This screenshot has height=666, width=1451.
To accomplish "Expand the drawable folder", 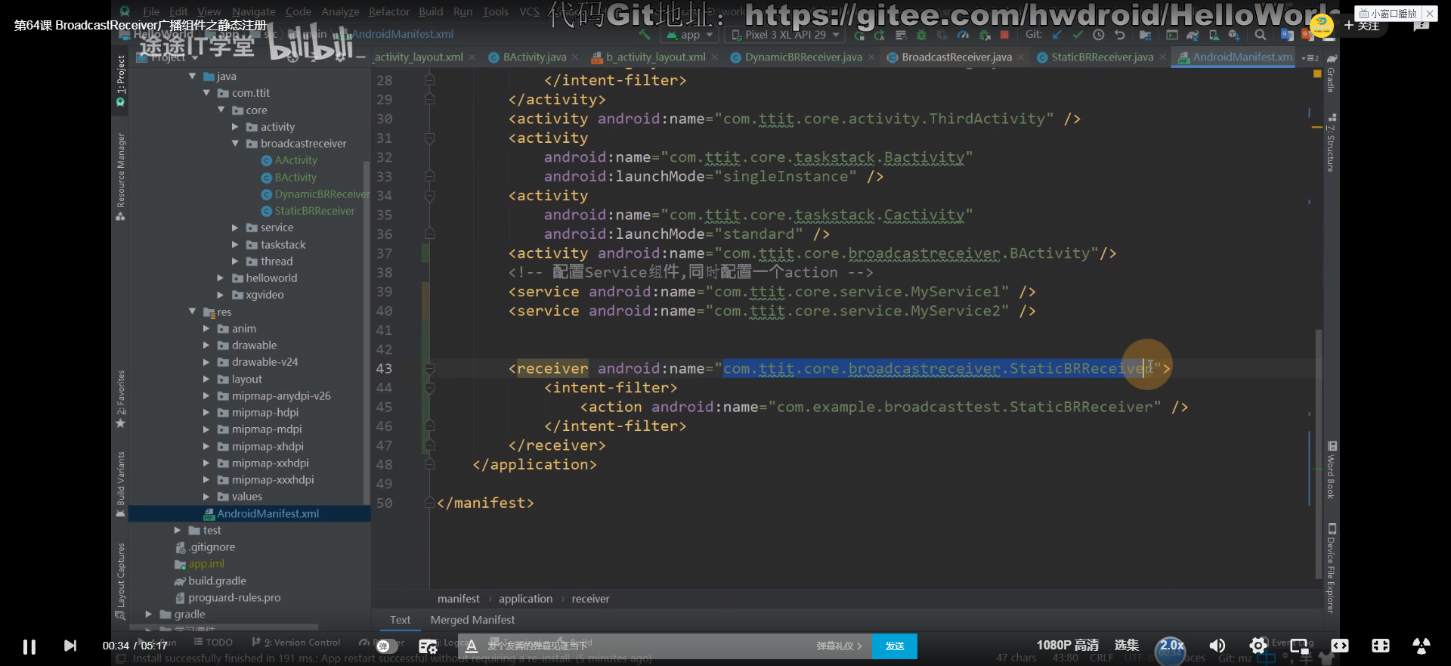I will coord(206,345).
